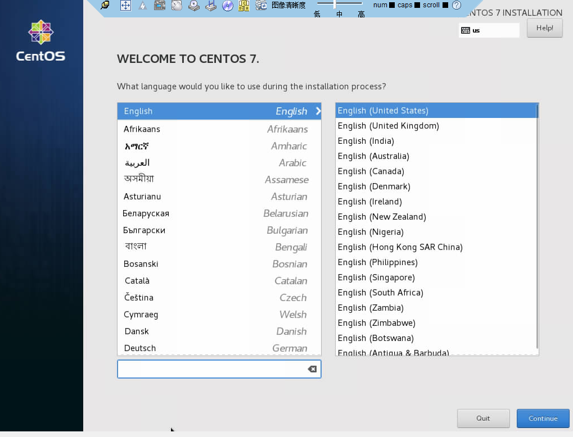Click the screen capture machine icon

tap(160, 5)
